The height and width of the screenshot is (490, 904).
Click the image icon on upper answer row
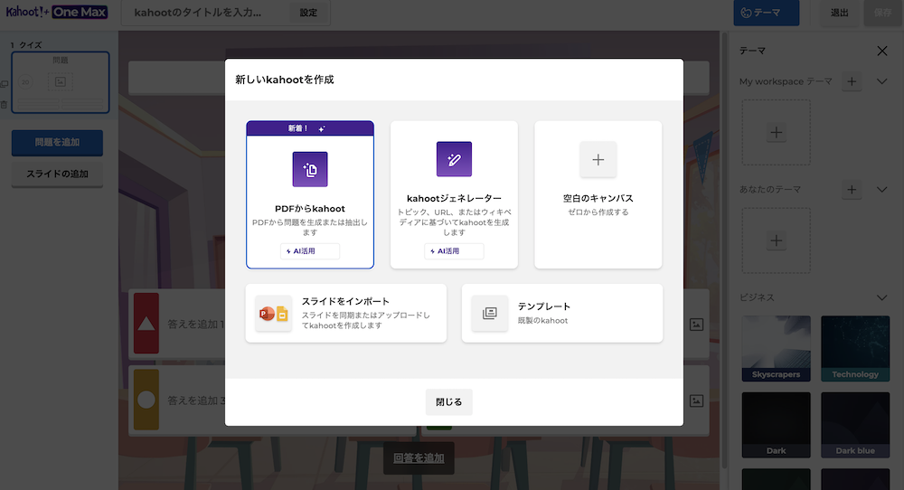[696, 325]
